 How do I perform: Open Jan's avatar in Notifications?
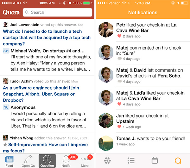click(x=106, y=120)
